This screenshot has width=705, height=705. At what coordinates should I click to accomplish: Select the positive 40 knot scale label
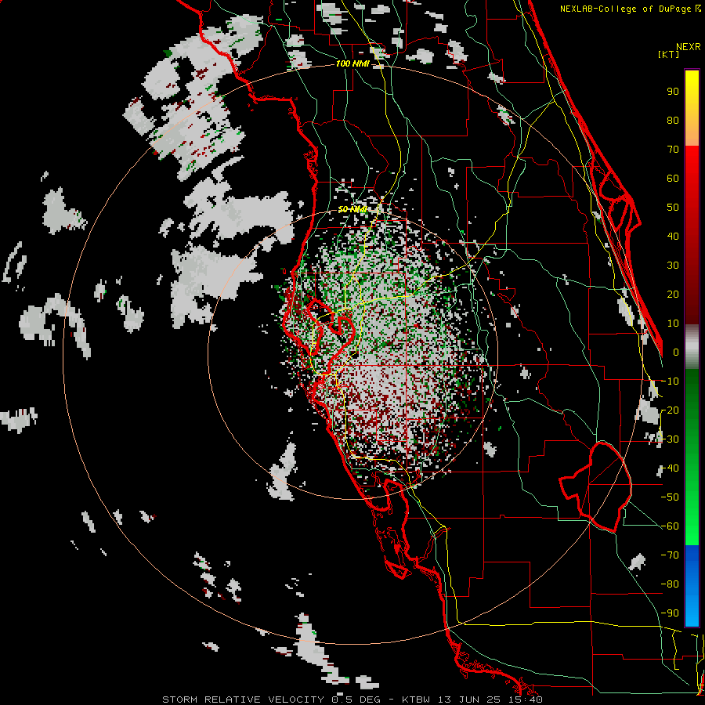[x=673, y=237]
